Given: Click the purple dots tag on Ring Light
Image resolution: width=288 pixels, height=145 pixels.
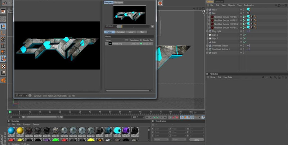Looking at the screenshot, I should [x=248, y=31].
